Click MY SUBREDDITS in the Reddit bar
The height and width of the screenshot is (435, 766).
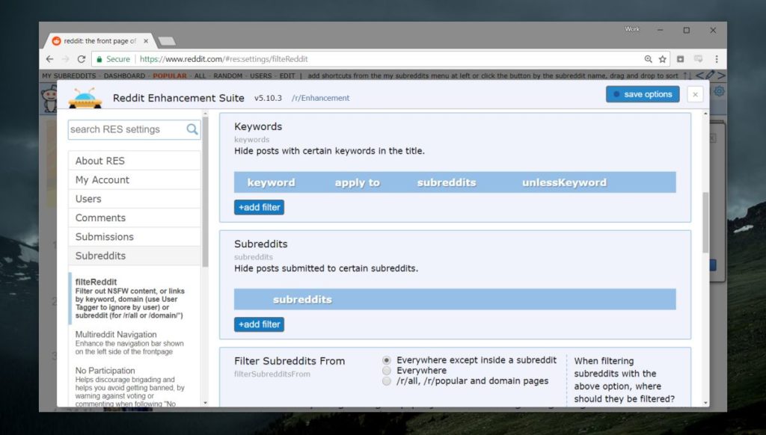pos(69,75)
